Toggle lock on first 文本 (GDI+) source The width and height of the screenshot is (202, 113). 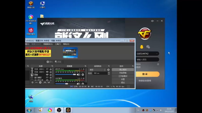51,69
